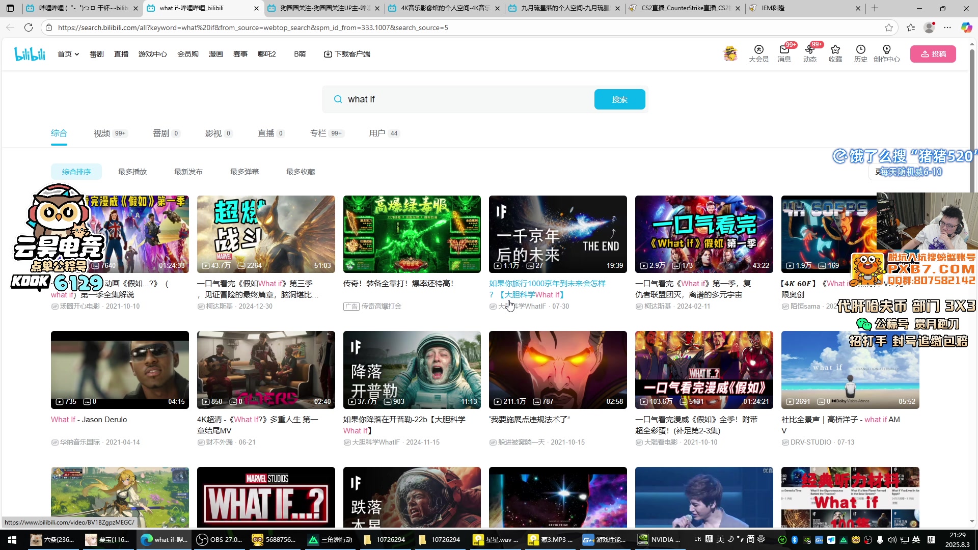Open 收藏 favorites star icon
This screenshot has width=978, height=550.
tap(835, 53)
